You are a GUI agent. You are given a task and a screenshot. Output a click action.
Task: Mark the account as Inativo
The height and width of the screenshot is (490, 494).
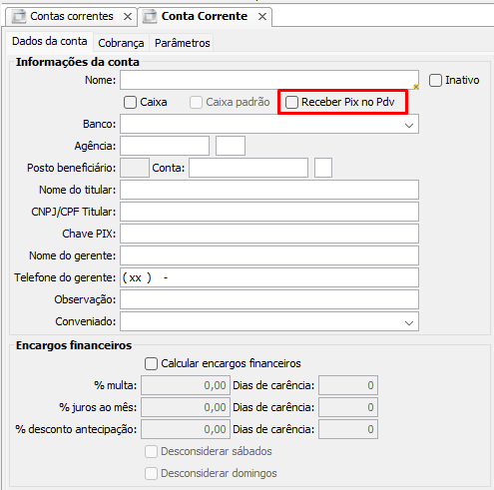(x=435, y=81)
